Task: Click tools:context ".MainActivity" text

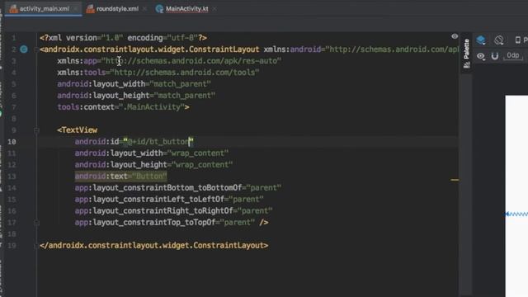Action: [123, 107]
